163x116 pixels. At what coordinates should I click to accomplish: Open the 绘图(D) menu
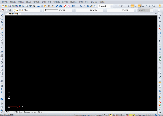(57, 2)
